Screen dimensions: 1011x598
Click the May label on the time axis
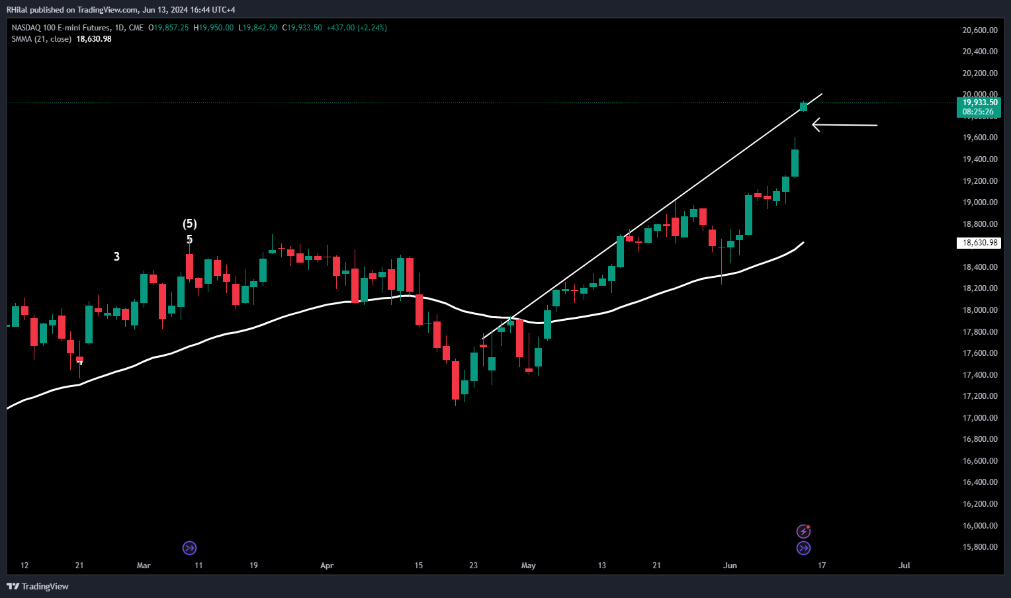click(529, 566)
